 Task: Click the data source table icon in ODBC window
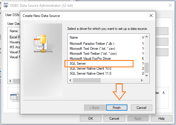click(x=15, y=97)
